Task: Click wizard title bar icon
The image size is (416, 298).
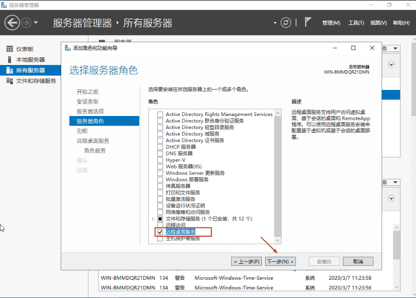Action: coord(68,48)
